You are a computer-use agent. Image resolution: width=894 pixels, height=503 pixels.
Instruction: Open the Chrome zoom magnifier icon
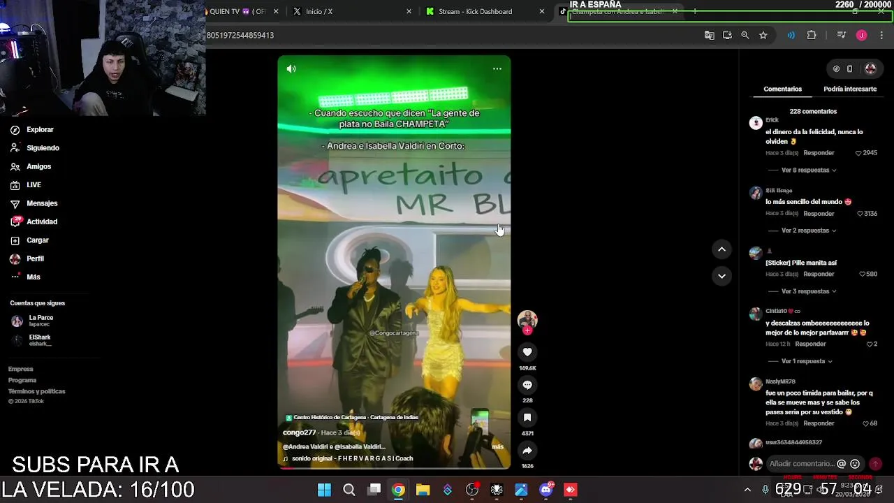coord(745,35)
